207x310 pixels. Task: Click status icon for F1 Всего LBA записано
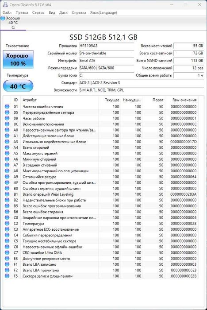coord(7,264)
